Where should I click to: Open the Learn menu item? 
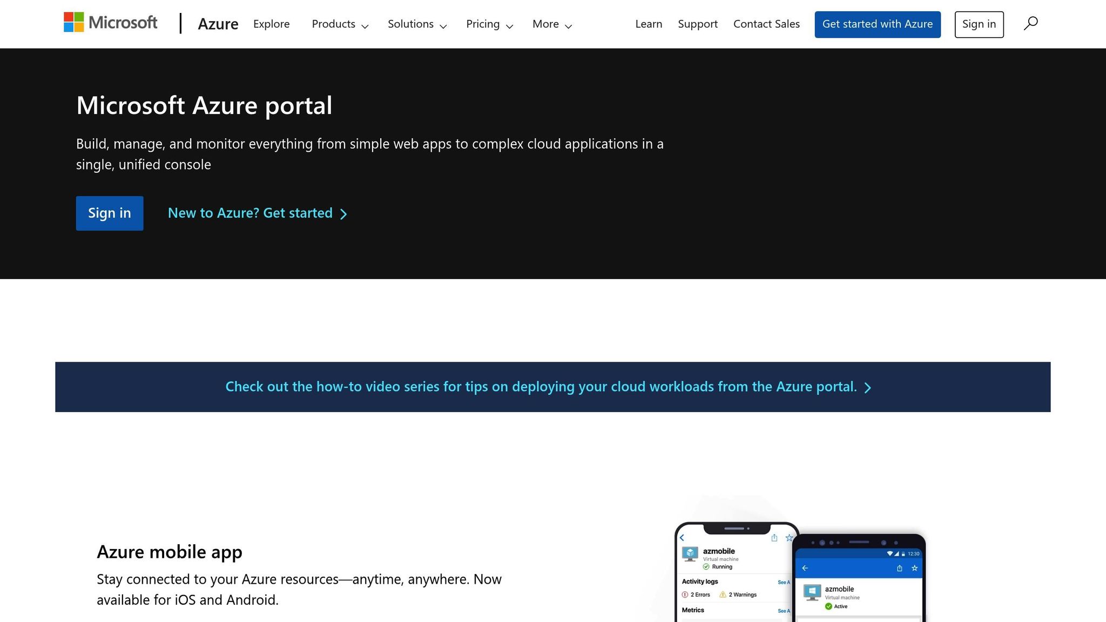pyautogui.click(x=649, y=24)
